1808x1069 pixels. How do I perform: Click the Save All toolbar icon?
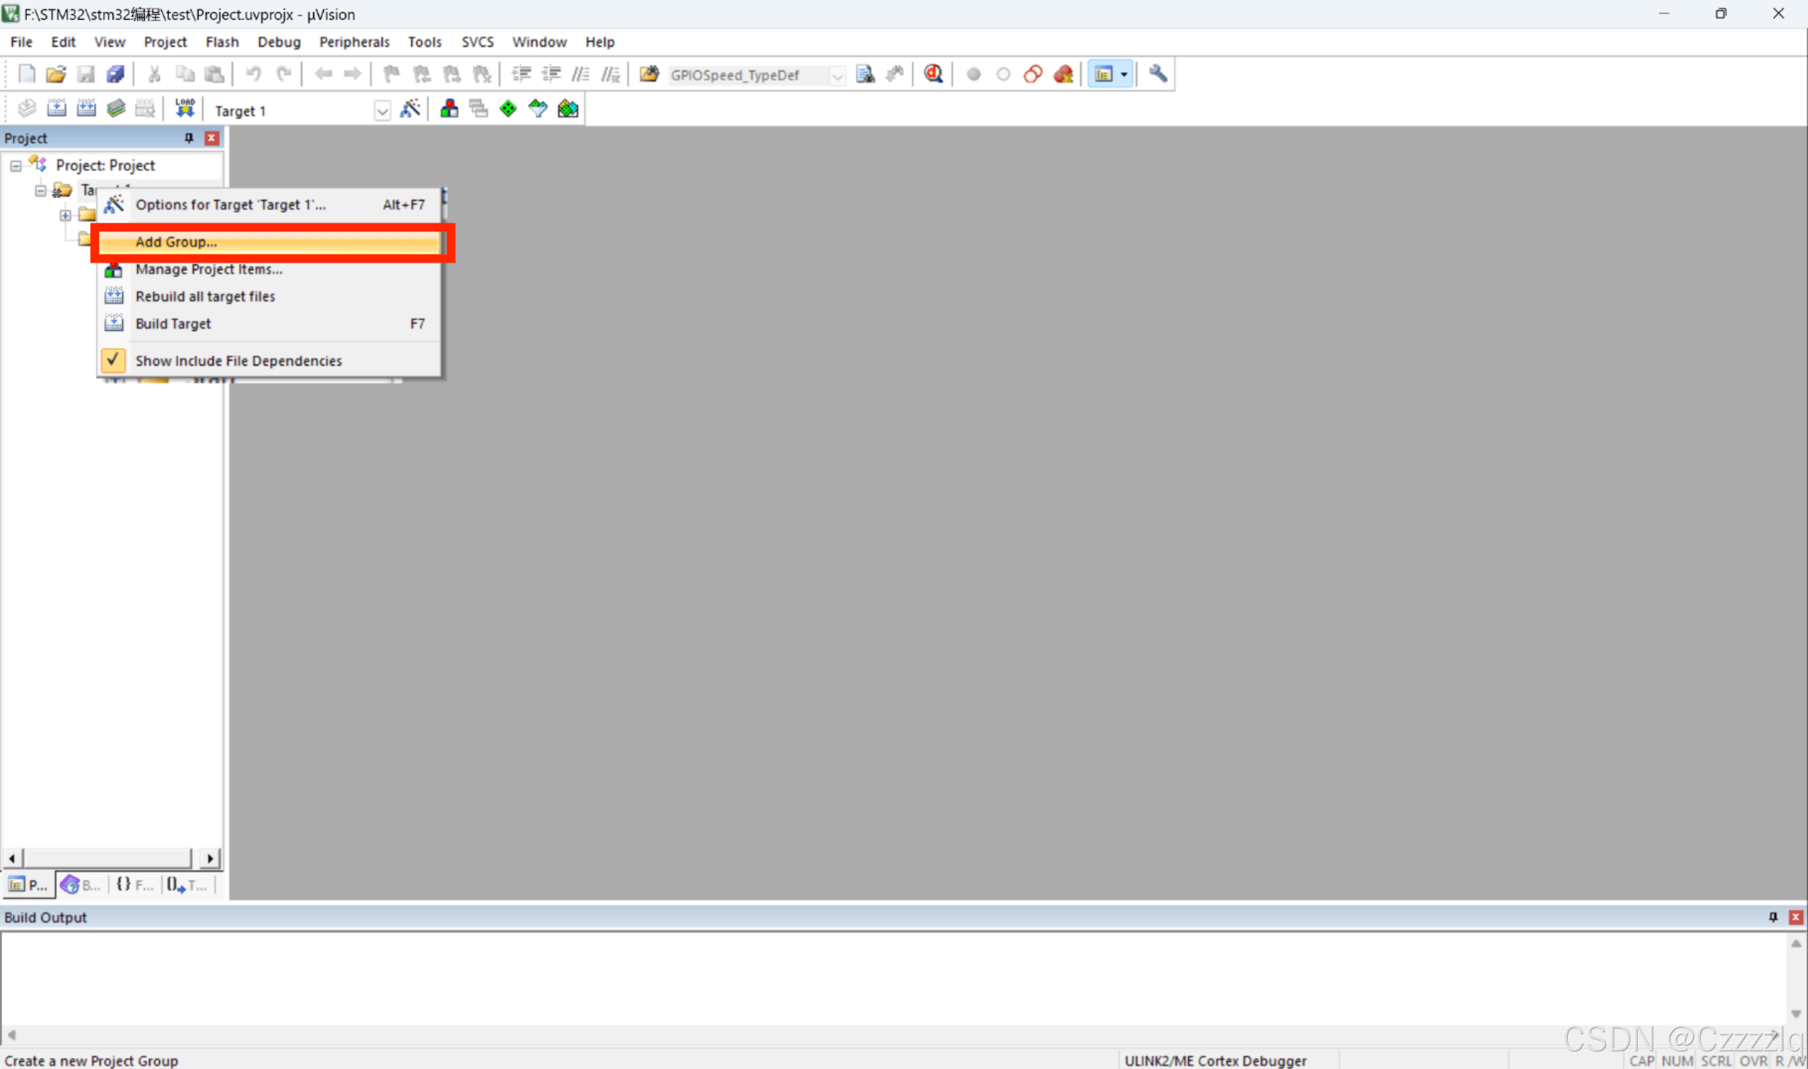(115, 73)
